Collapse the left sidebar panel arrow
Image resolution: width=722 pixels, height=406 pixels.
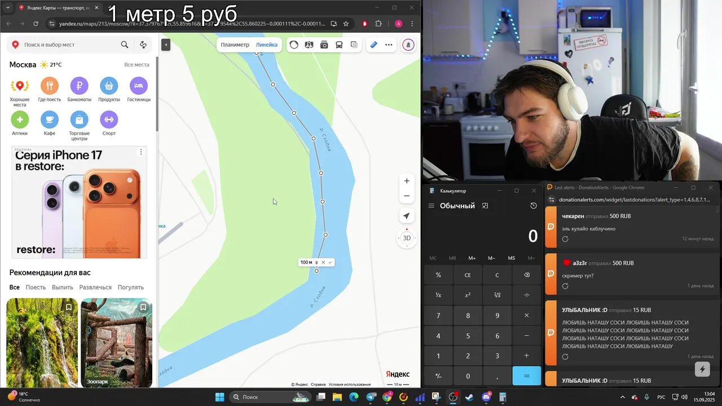click(x=165, y=45)
